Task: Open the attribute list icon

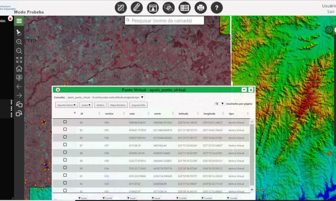Action: [184, 8]
